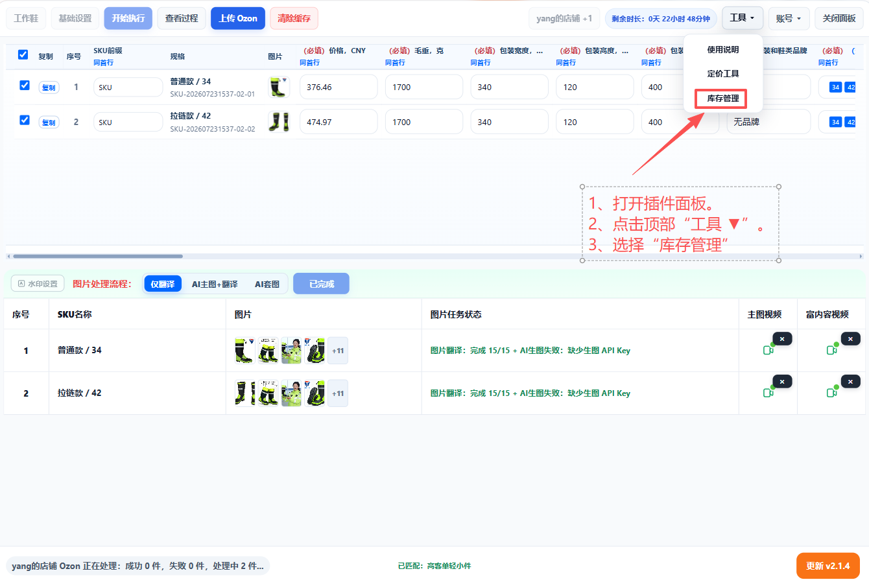
Task: Open yang的店铺 +1 store selector
Action: 564,18
